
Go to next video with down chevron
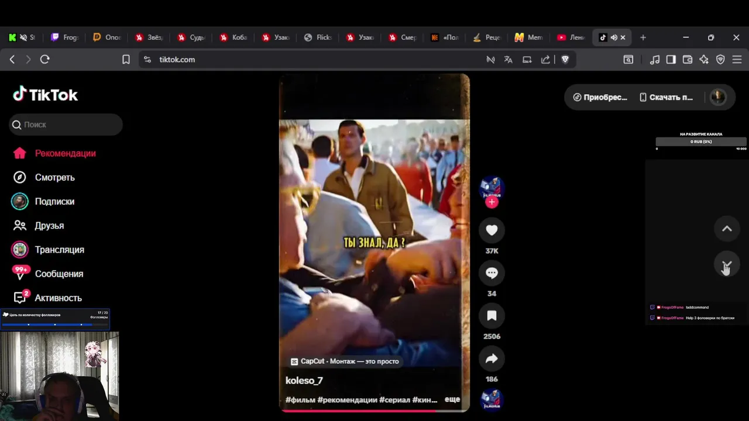[x=727, y=264]
